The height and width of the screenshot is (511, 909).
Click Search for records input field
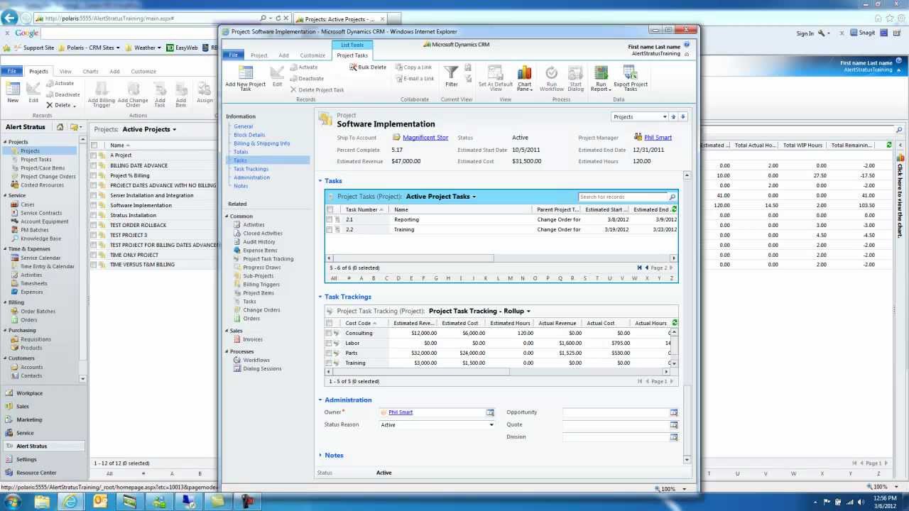(623, 197)
